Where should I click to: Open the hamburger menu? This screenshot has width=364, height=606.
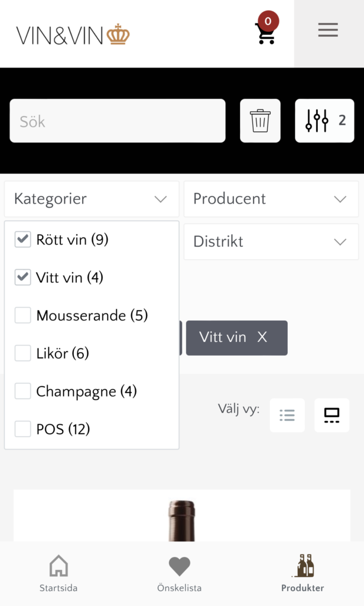[328, 30]
